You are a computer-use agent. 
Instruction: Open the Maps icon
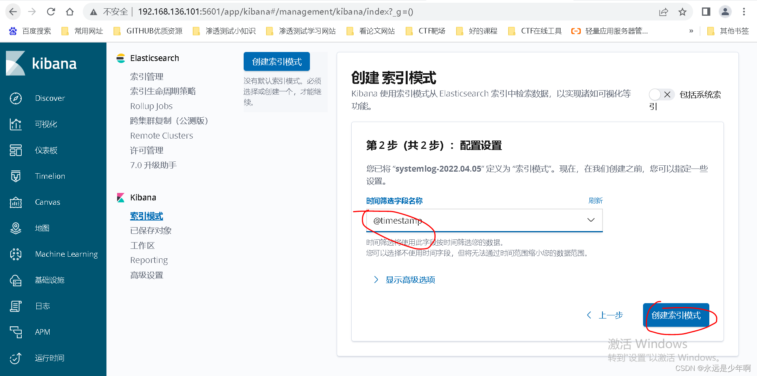coord(16,228)
